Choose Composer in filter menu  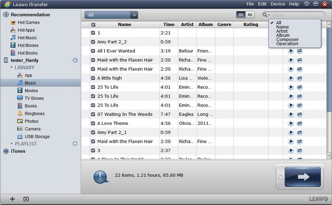287,39
